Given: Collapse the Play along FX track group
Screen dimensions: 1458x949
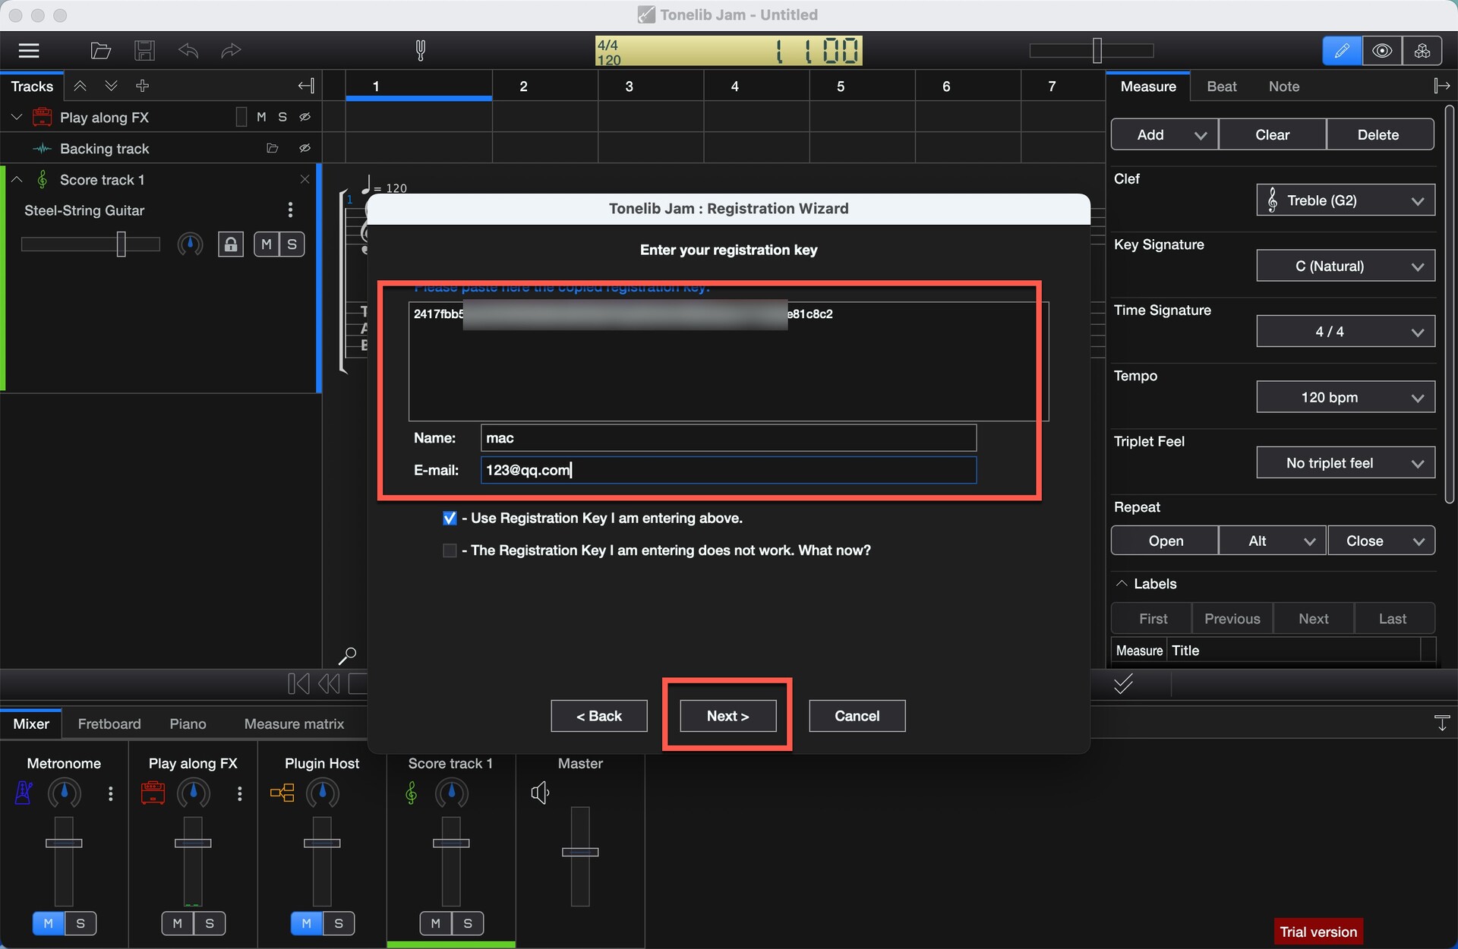Looking at the screenshot, I should (x=16, y=117).
